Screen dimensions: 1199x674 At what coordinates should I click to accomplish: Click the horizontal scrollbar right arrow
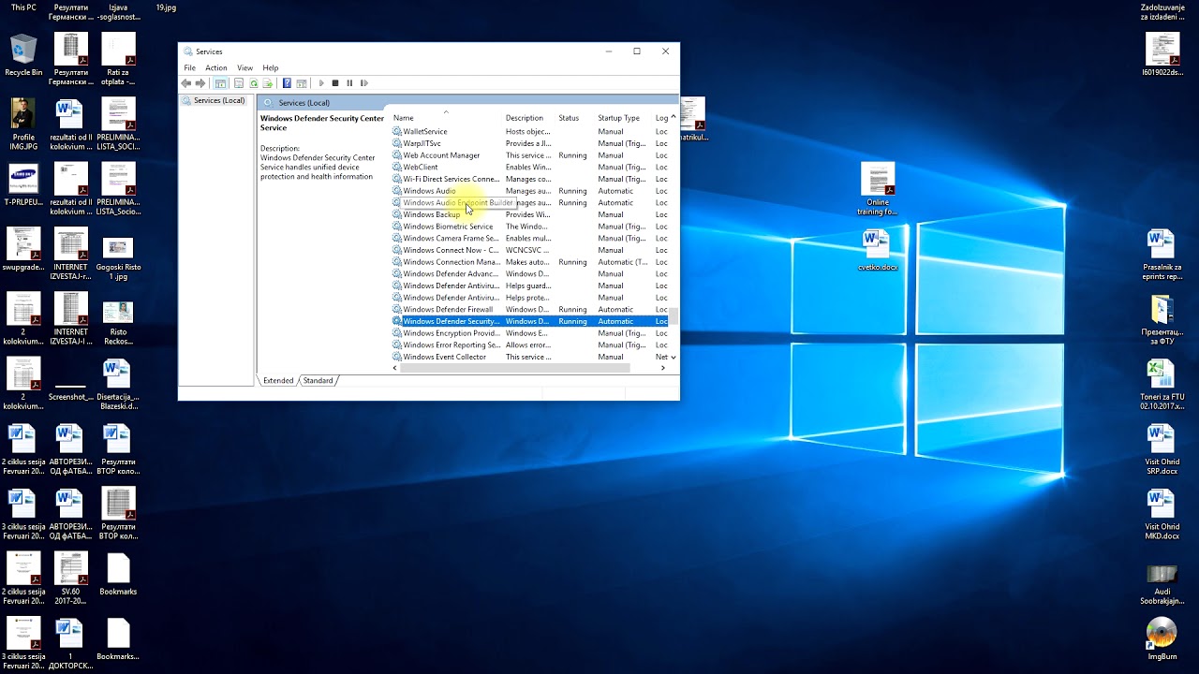tap(663, 368)
